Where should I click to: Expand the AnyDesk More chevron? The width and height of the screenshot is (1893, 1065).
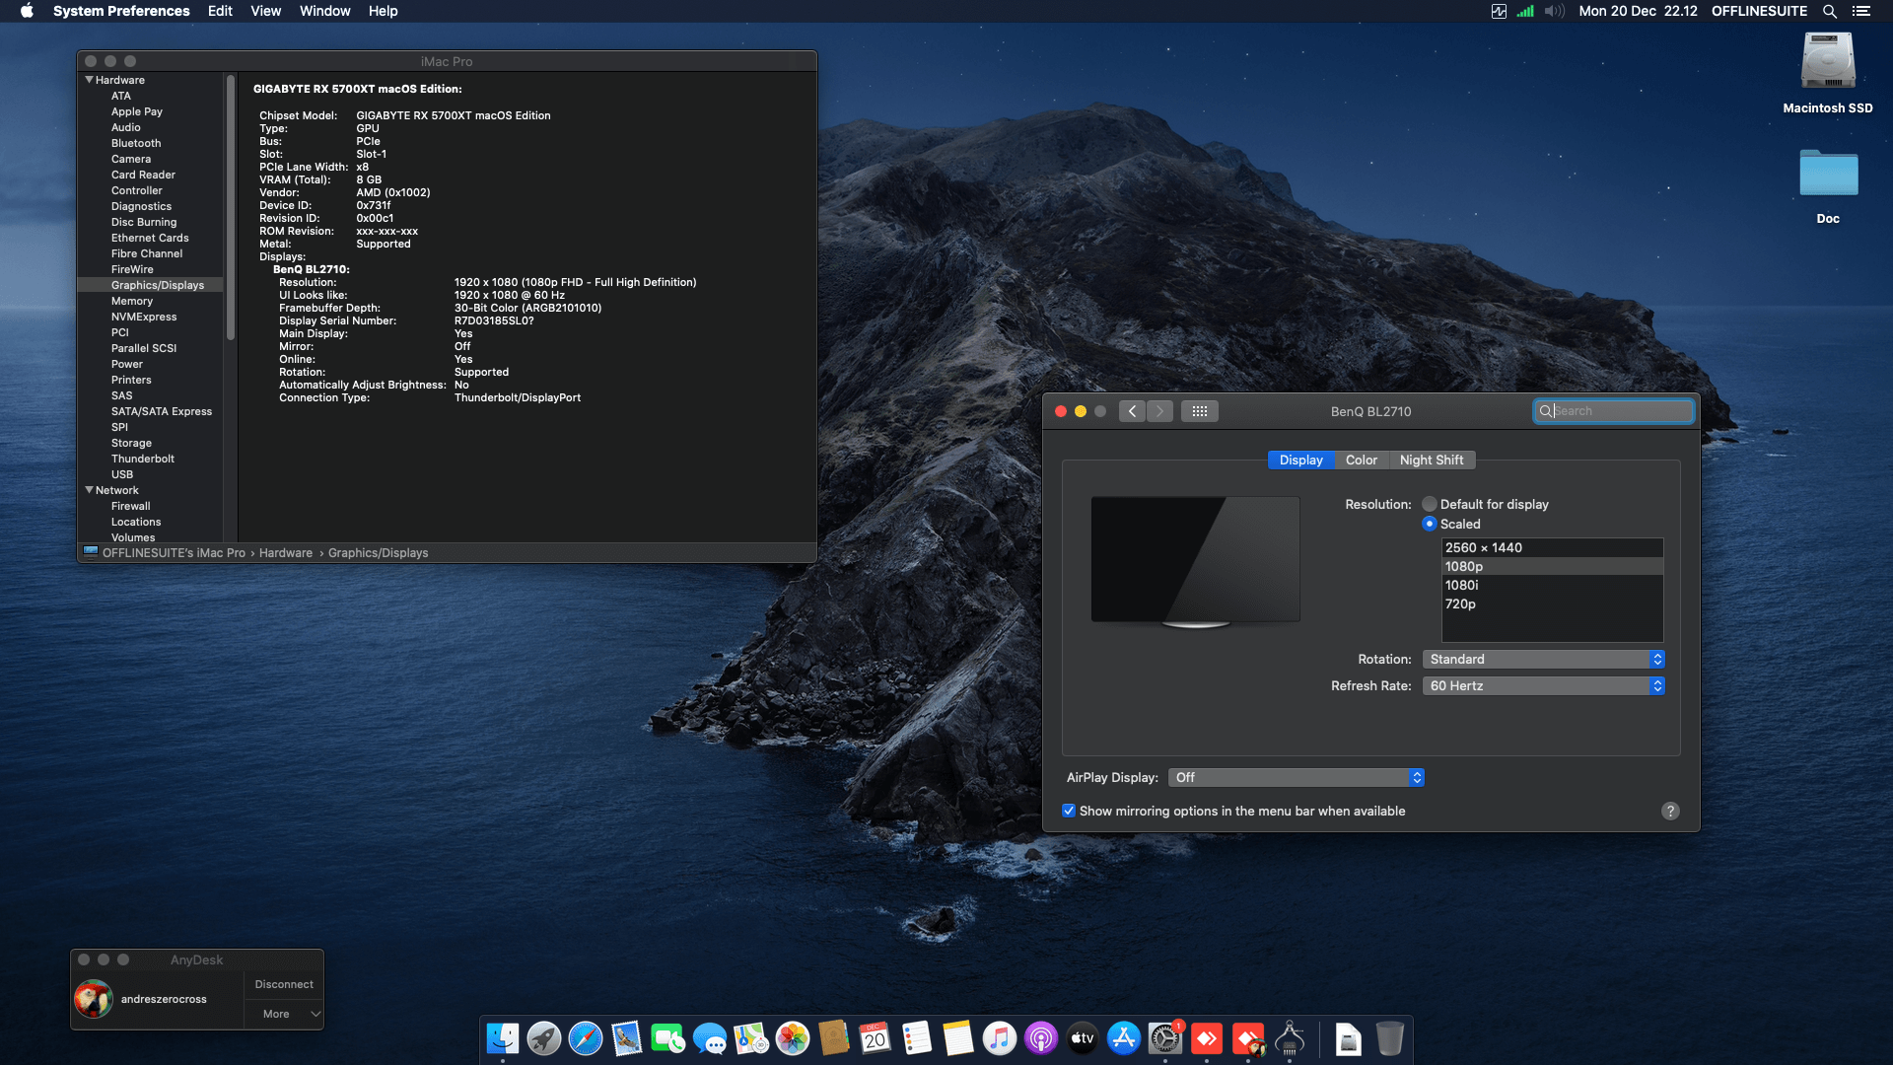[x=315, y=1014]
